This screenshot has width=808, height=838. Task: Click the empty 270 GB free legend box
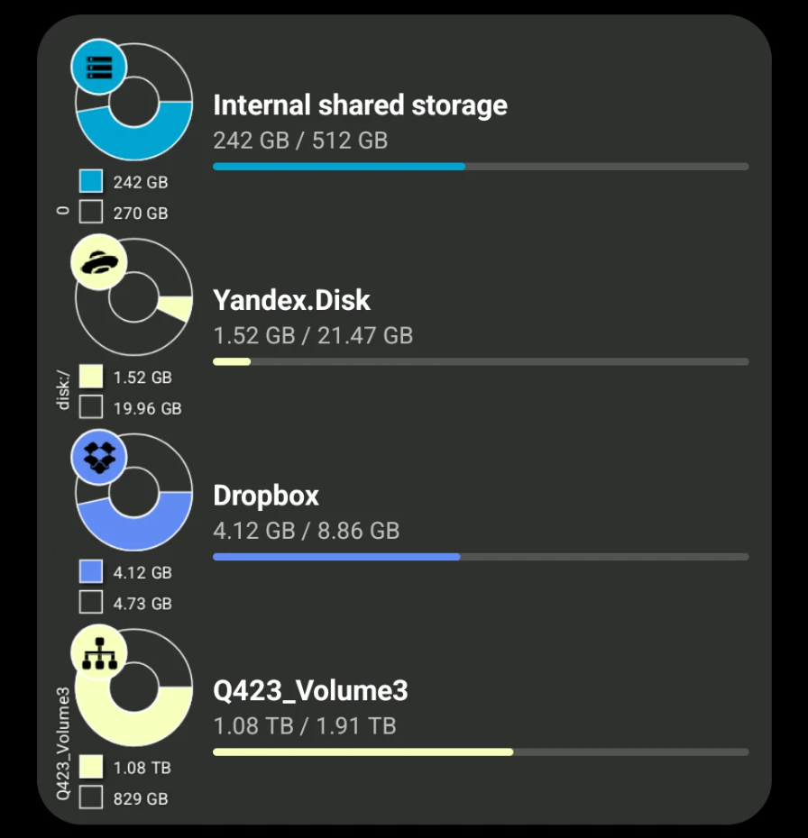pyautogui.click(x=91, y=212)
